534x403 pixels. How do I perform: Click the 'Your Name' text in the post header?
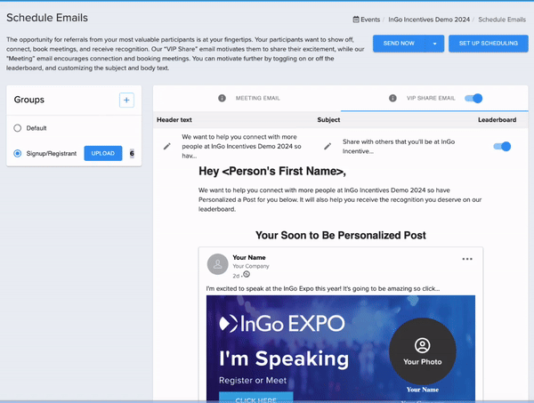pos(249,258)
